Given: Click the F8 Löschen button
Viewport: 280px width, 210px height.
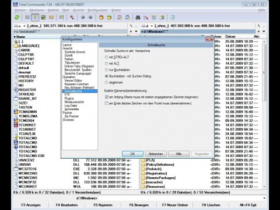Looking at the screenshot, I should [211, 205].
